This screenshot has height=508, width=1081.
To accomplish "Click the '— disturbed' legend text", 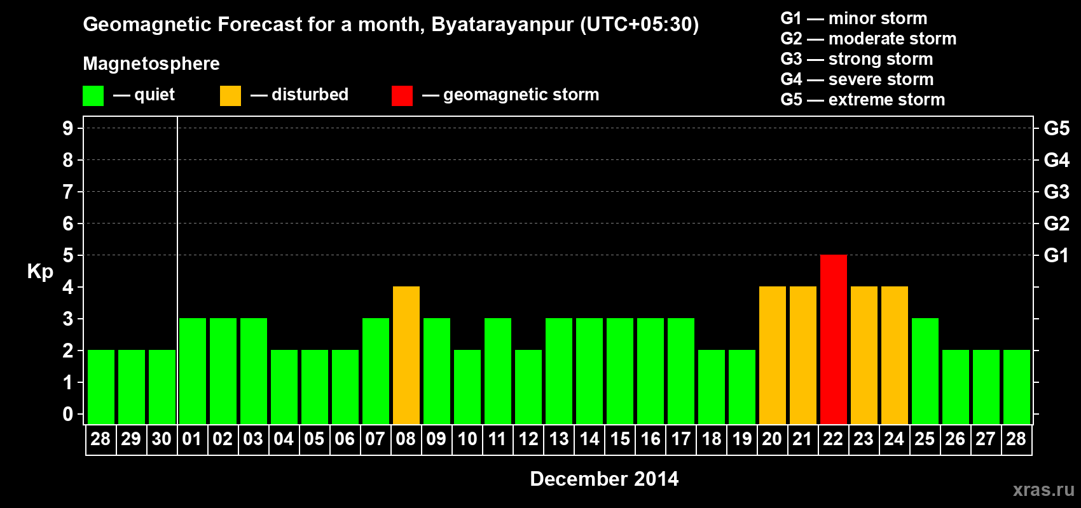I will (300, 95).
